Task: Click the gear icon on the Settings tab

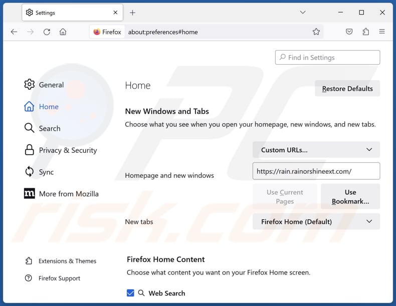Action: pyautogui.click(x=29, y=13)
